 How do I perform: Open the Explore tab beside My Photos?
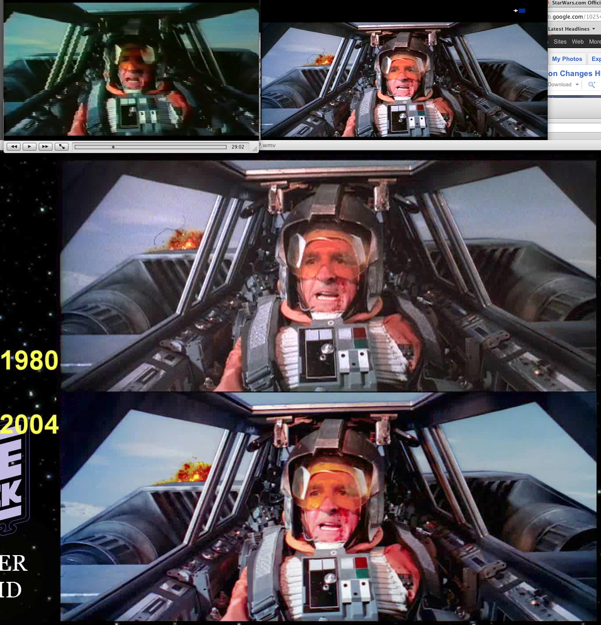click(596, 59)
